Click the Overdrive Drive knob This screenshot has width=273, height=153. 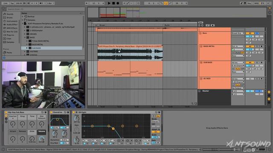pyautogui.click(x=55, y=133)
